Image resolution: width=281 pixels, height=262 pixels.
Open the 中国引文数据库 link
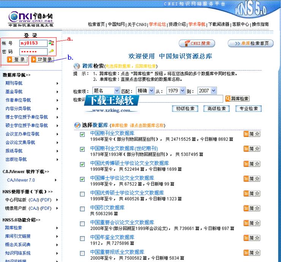pyautogui.click(x=107, y=208)
